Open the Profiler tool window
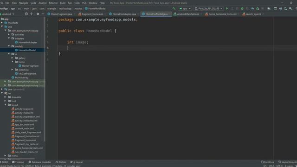This screenshot has width=297, height=167. click(61, 162)
